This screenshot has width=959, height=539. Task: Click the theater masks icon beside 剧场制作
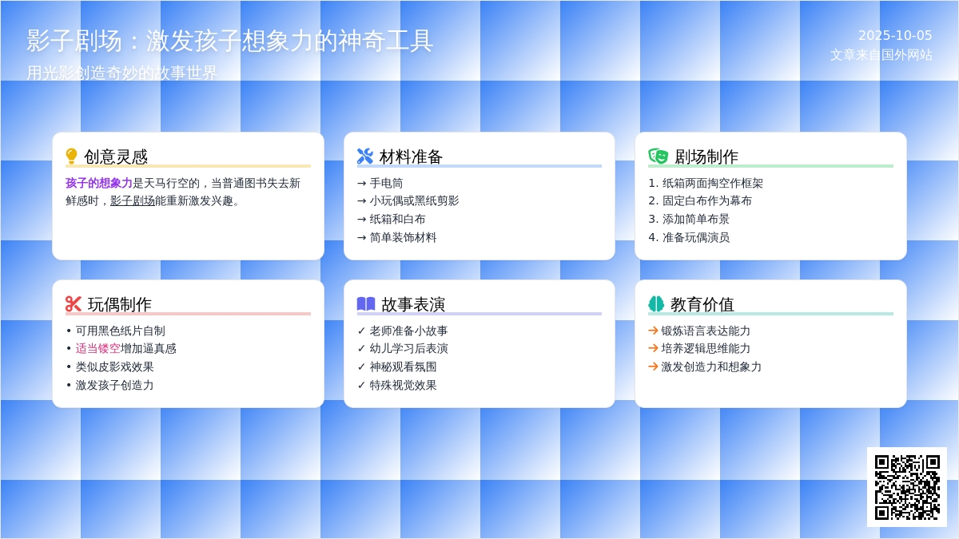pyautogui.click(x=658, y=157)
